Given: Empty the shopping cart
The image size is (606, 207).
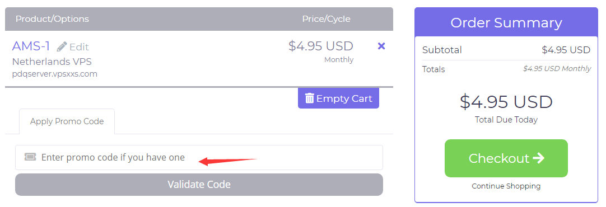Looking at the screenshot, I should click(x=338, y=98).
